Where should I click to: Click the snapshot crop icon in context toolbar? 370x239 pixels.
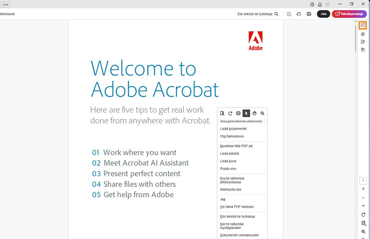coord(222,113)
